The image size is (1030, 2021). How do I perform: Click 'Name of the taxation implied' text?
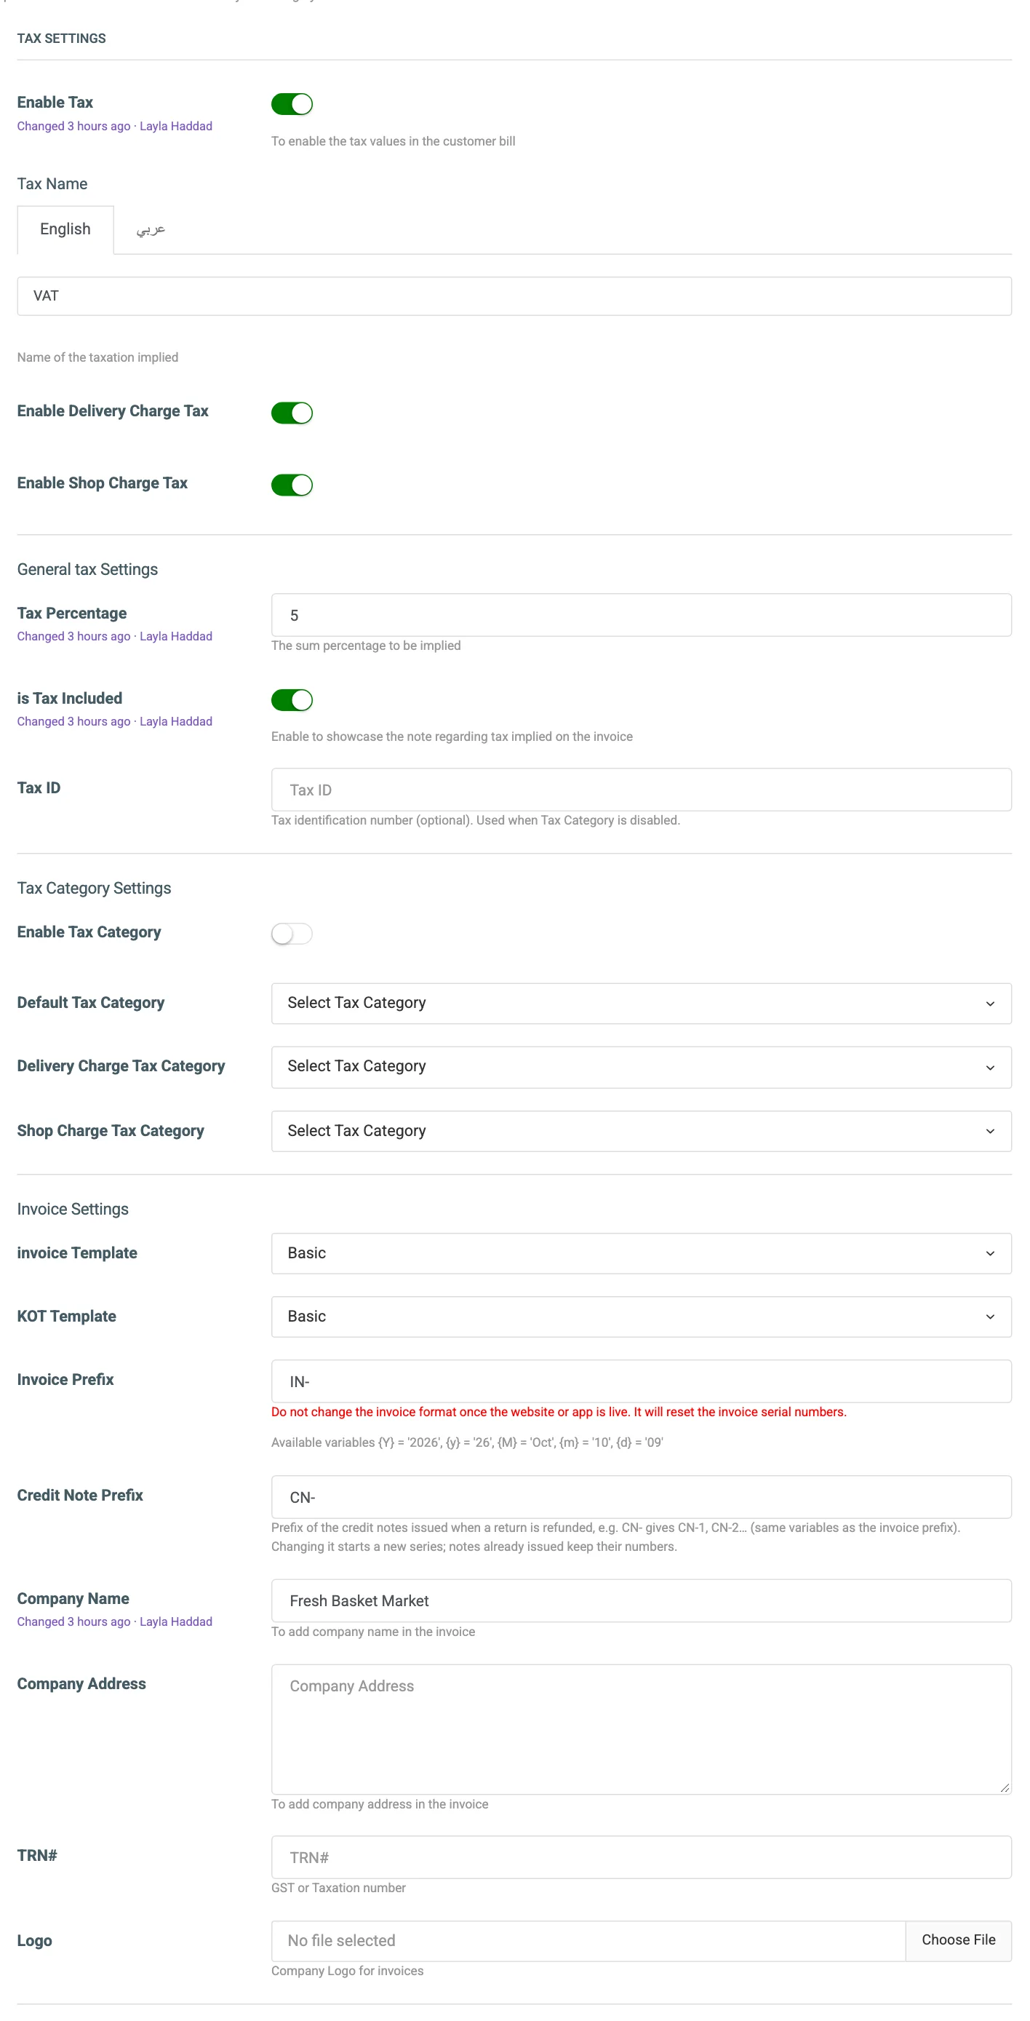pos(98,357)
